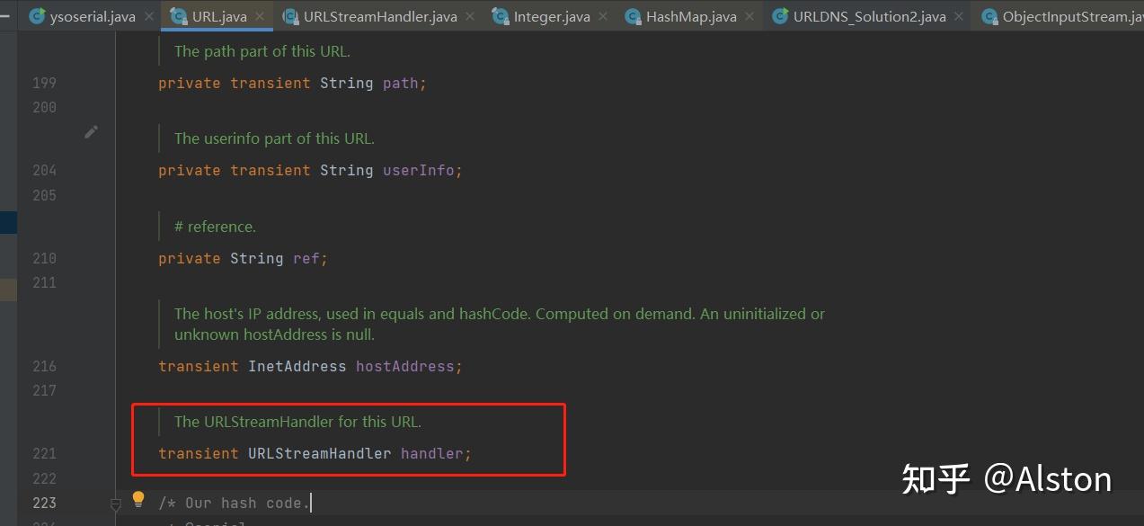Click gutter line number 200

(x=44, y=107)
